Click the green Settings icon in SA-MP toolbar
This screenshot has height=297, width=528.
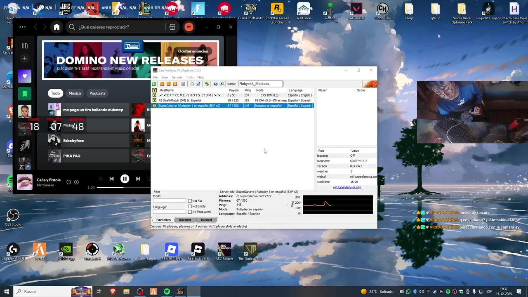coord(207,84)
